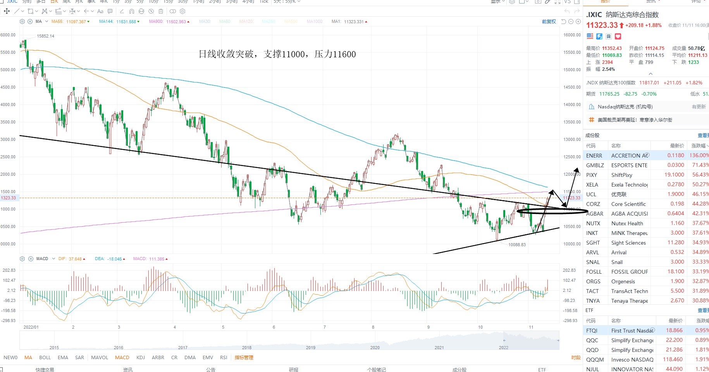This screenshot has width=709, height=372.
Task: Open 指标管理 indicator management
Action: pos(244,358)
